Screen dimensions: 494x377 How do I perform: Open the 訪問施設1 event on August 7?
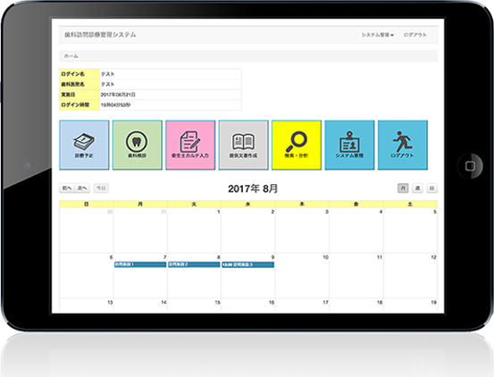[x=140, y=264]
